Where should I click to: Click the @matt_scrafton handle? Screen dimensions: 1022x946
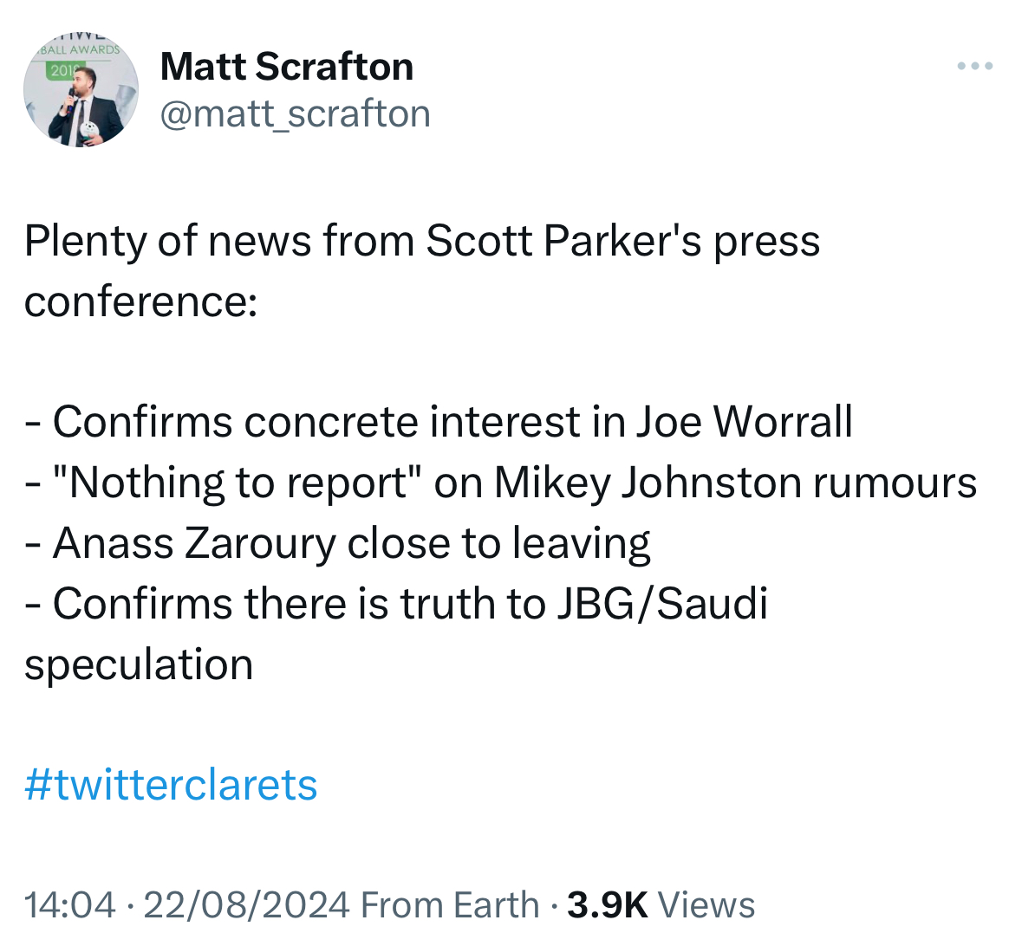[295, 113]
